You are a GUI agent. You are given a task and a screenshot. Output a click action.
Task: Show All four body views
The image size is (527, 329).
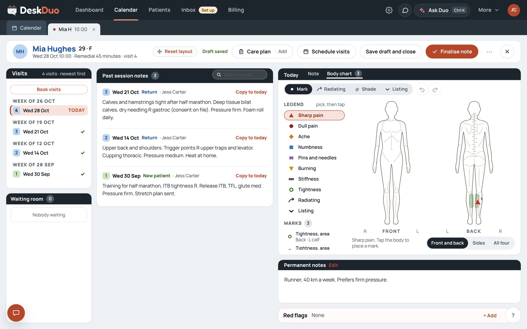click(501, 243)
